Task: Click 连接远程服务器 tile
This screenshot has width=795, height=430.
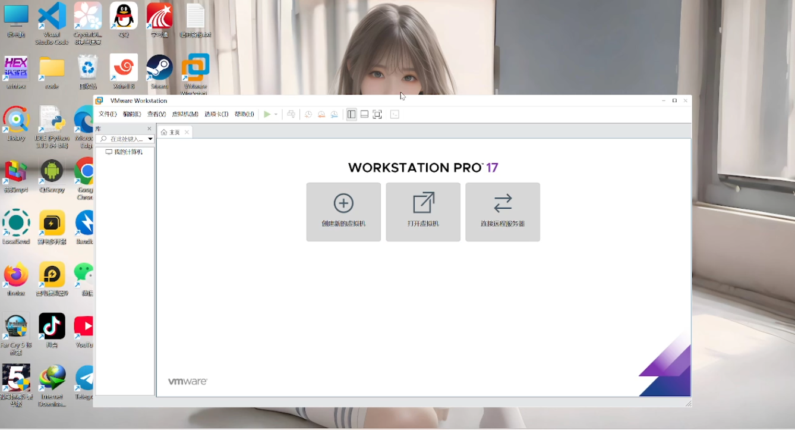Action: pos(503,212)
